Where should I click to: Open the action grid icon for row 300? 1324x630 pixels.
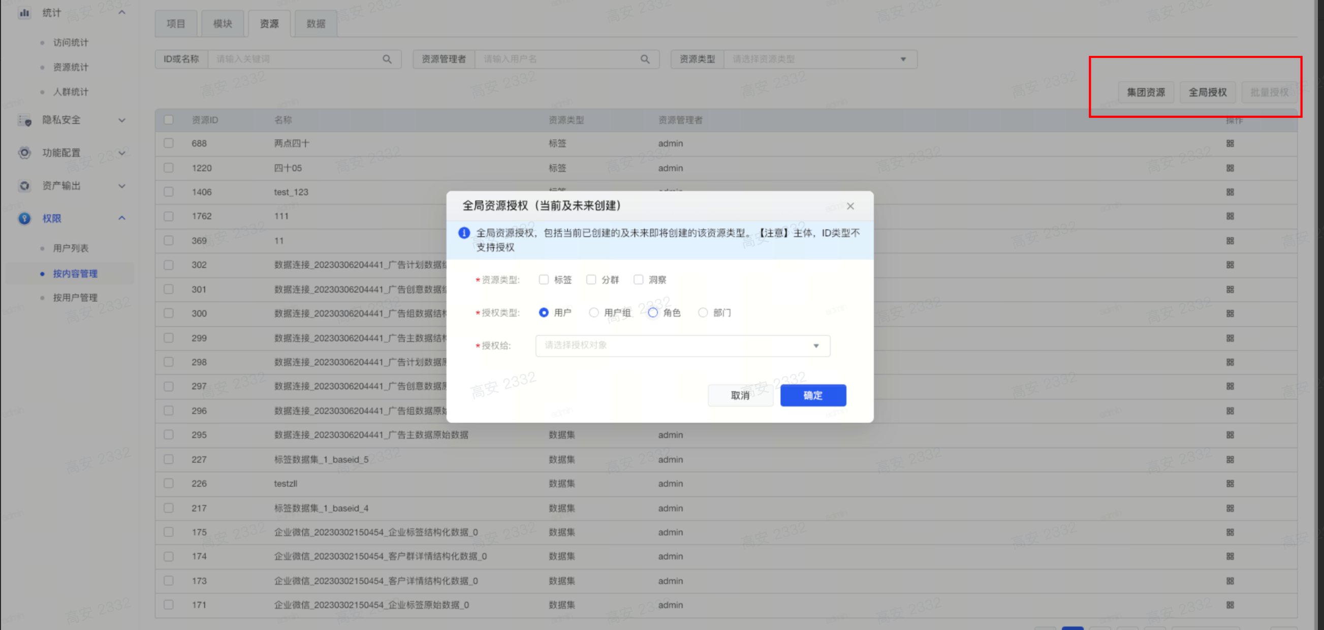1230,313
